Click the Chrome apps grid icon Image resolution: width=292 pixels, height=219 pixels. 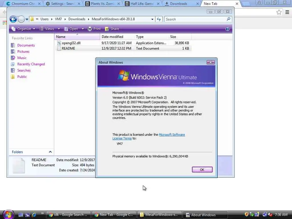5,23
